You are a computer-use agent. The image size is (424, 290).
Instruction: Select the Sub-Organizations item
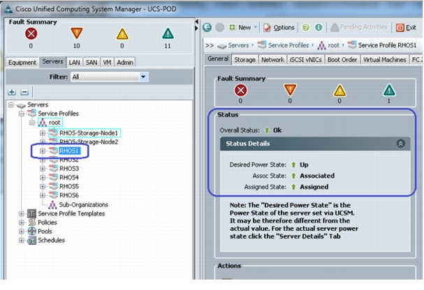coord(83,205)
